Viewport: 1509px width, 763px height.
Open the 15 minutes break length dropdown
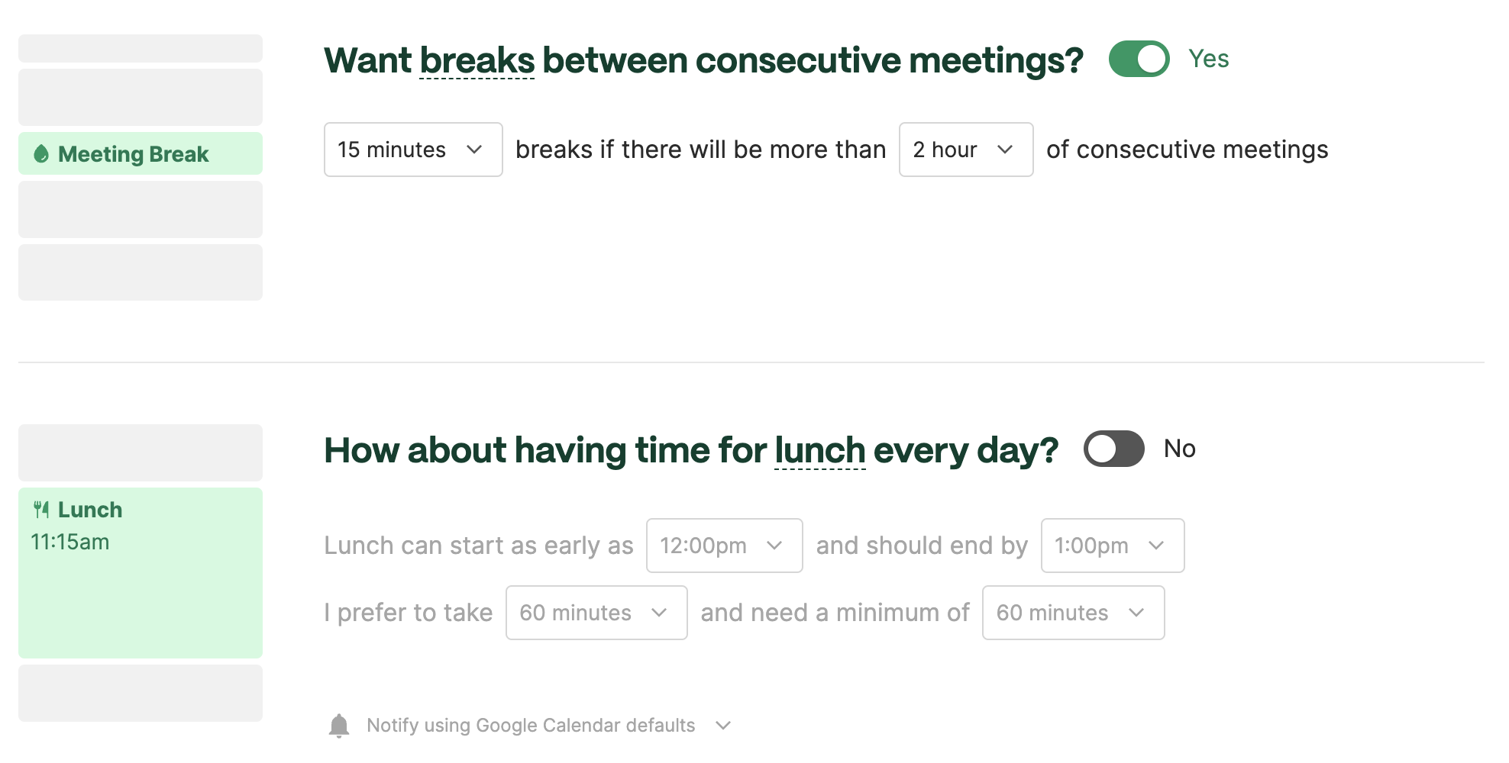tap(413, 150)
